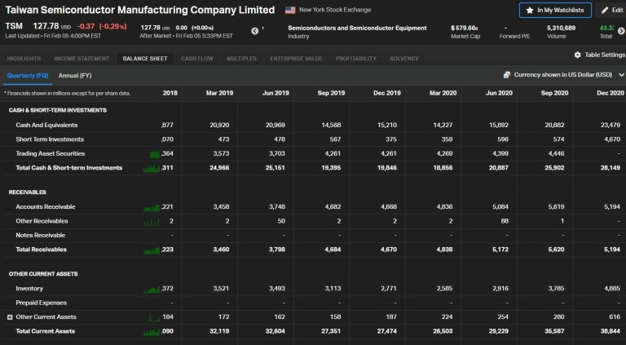
Task: Click the 5,310,689 Volume value
Action: (x=562, y=28)
